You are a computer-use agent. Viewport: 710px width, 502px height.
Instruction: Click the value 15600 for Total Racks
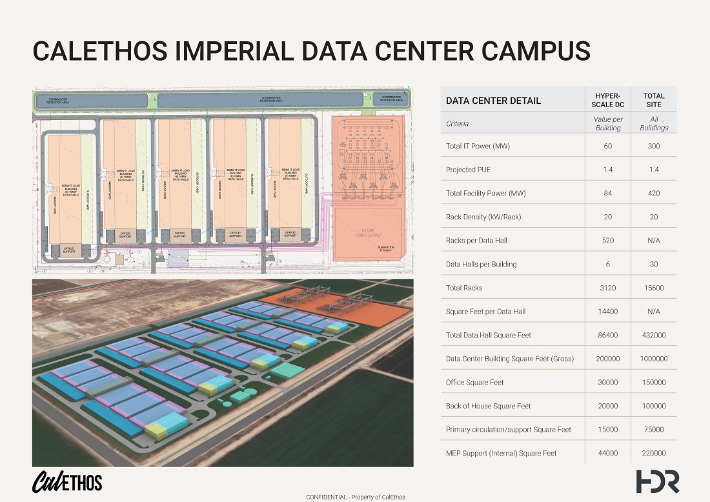[x=653, y=288]
